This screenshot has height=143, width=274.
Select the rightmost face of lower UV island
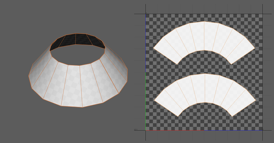click(242, 103)
